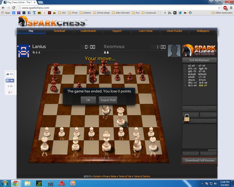Click the taskbar clock showing 12:48 PM
234x187 pixels.
coord(225,183)
